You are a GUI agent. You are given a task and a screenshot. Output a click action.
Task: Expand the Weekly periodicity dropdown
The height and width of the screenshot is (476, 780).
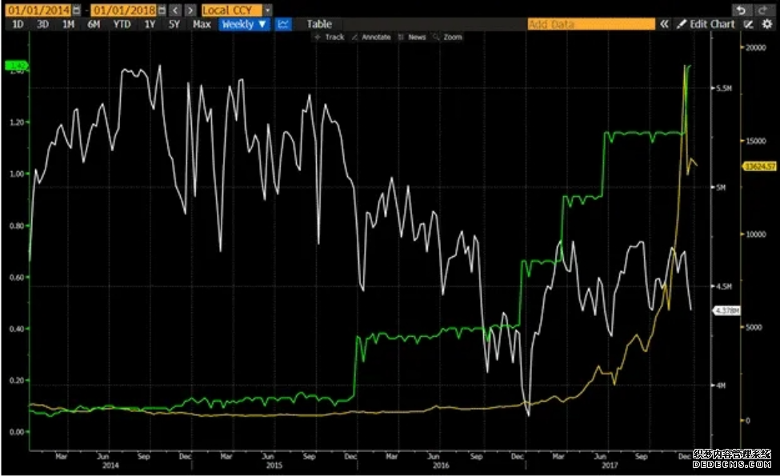[x=244, y=24]
